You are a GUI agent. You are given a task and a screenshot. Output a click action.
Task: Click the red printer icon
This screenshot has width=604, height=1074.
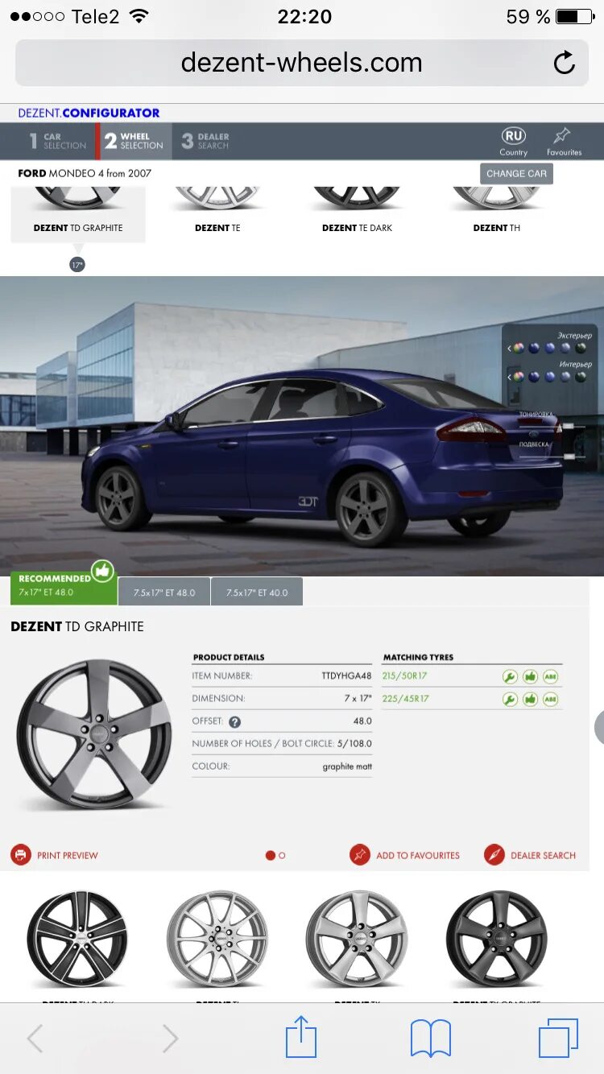coord(21,855)
